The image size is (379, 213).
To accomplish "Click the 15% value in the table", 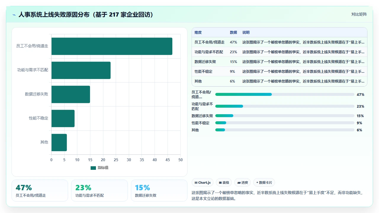I will [x=233, y=62].
